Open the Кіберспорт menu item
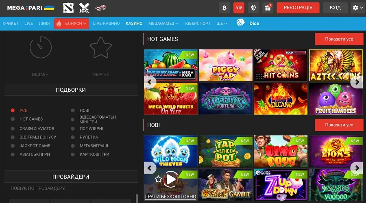The height and width of the screenshot is (203, 366). pos(198,24)
